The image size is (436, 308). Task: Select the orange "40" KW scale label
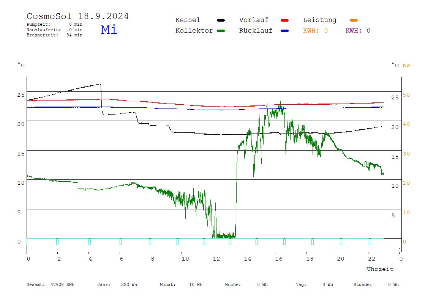406,124
